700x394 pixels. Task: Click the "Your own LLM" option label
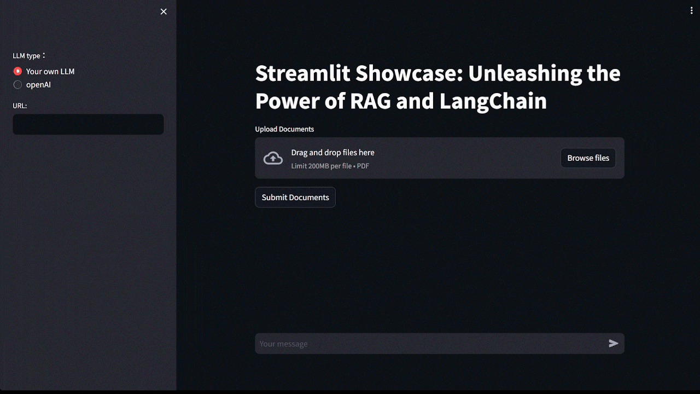tap(50, 71)
